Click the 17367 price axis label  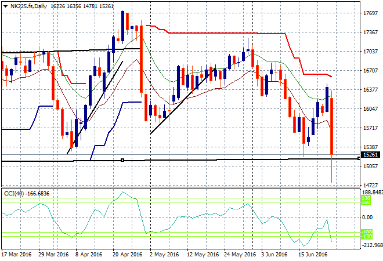coord(370,32)
